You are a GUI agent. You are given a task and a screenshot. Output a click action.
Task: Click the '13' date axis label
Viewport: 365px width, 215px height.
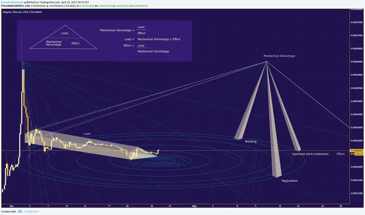click(x=85, y=206)
